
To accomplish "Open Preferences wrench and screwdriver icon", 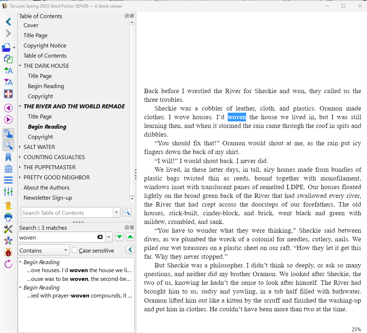I will [8, 229].
